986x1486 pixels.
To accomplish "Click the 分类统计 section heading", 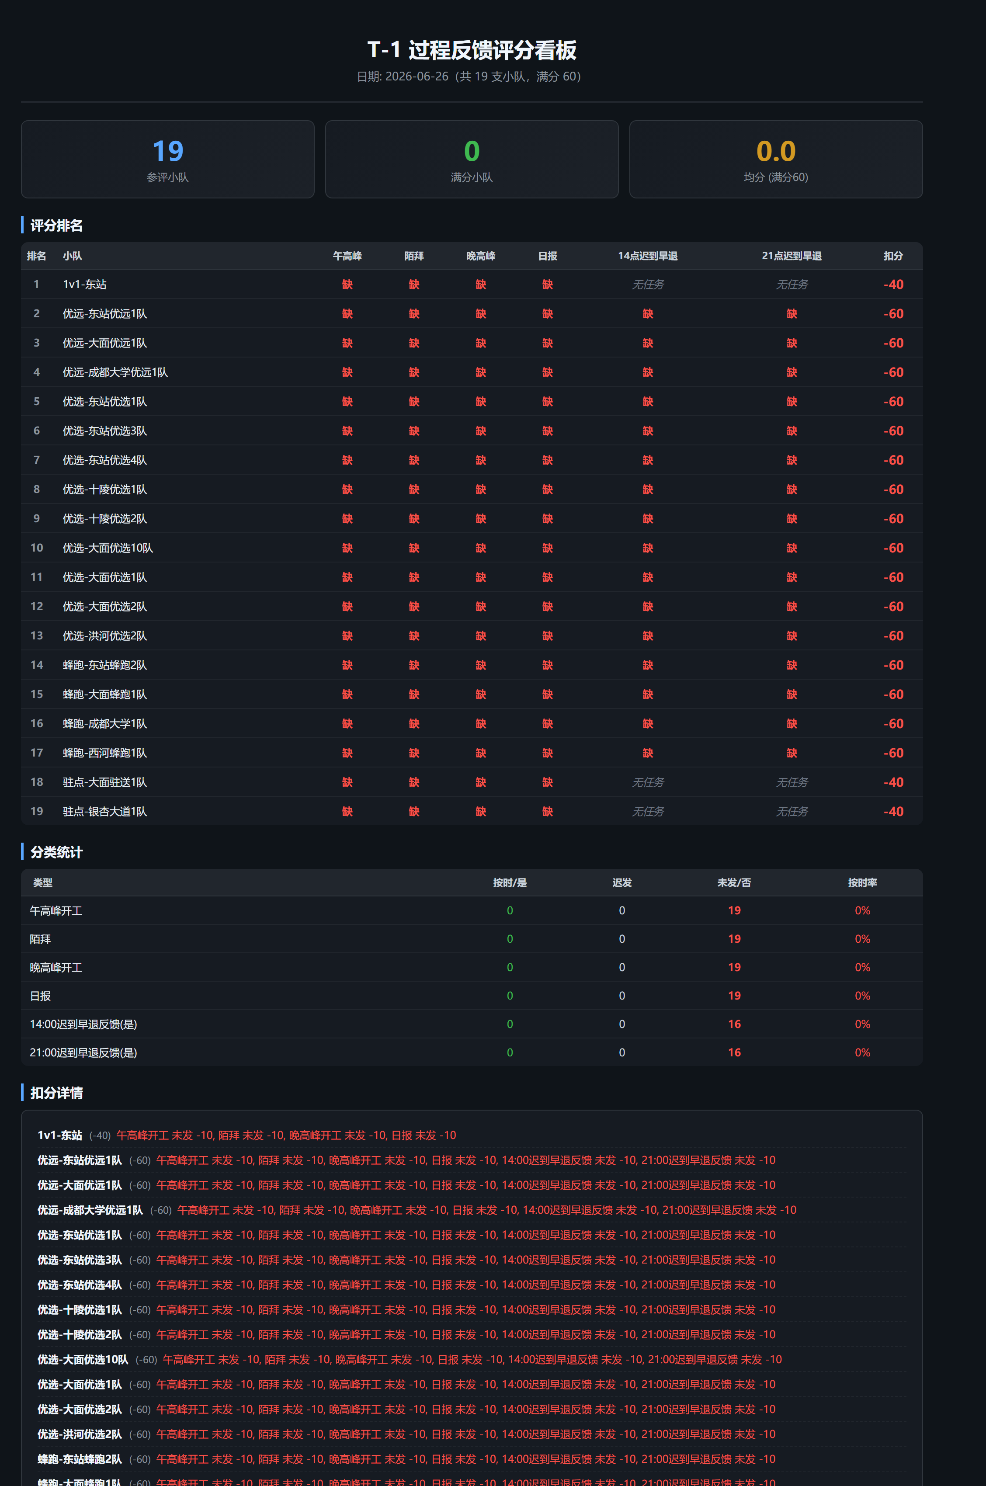I will [x=56, y=852].
